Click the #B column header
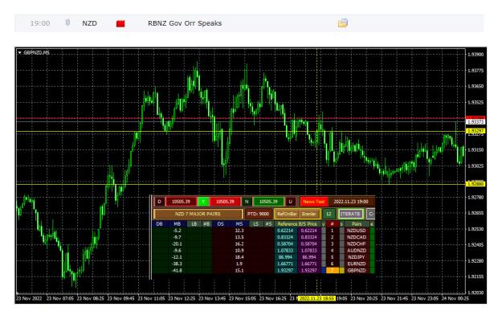 point(207,224)
